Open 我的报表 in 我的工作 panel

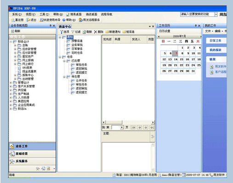pyautogui.click(x=216, y=50)
